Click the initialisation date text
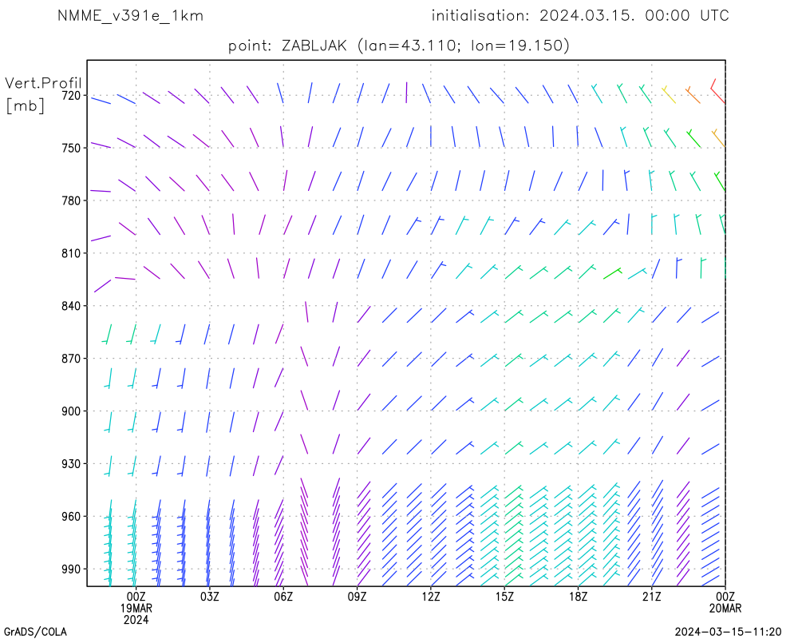Screen dimensions: 798x639 point(580,16)
